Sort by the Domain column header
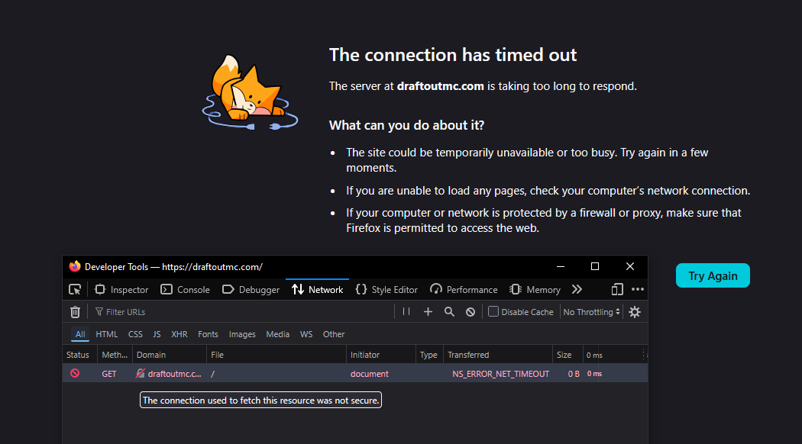This screenshot has width=802, height=444. pos(170,355)
